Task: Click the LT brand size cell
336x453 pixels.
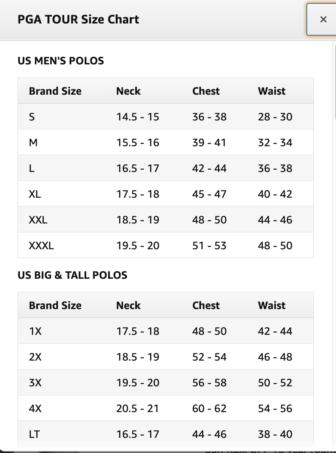Action: click(x=34, y=434)
